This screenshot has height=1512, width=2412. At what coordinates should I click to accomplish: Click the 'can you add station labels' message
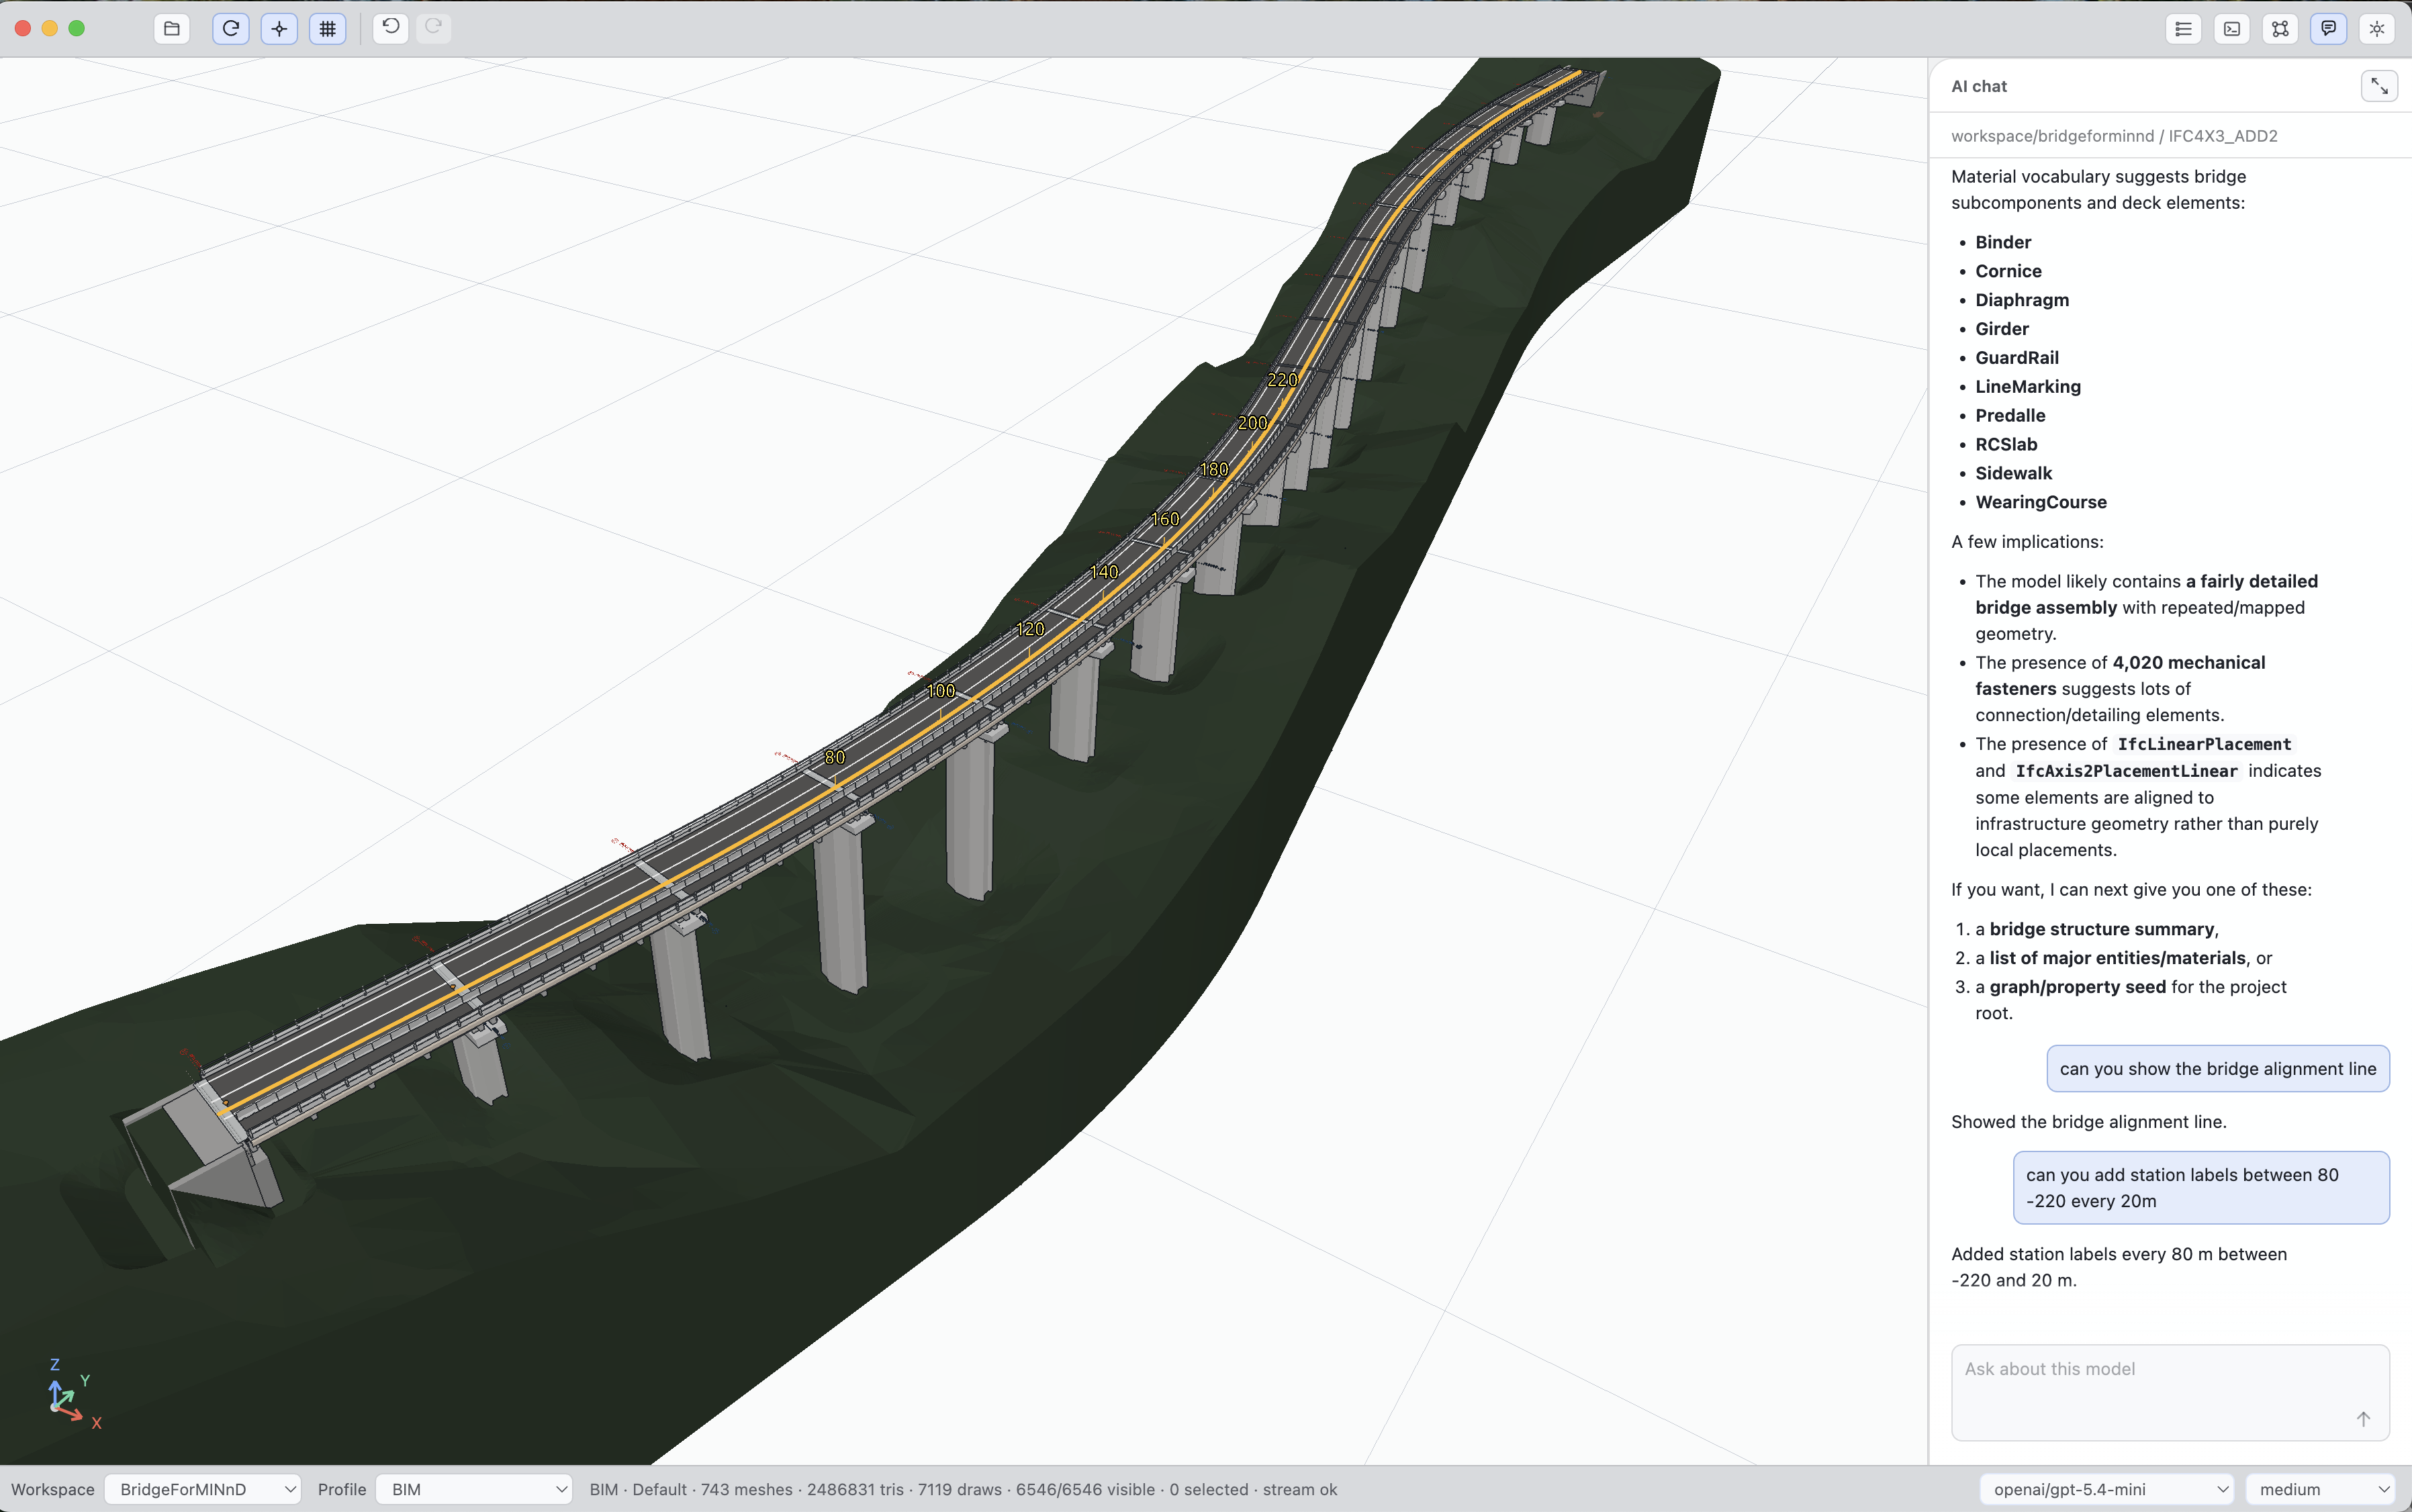click(x=2201, y=1188)
